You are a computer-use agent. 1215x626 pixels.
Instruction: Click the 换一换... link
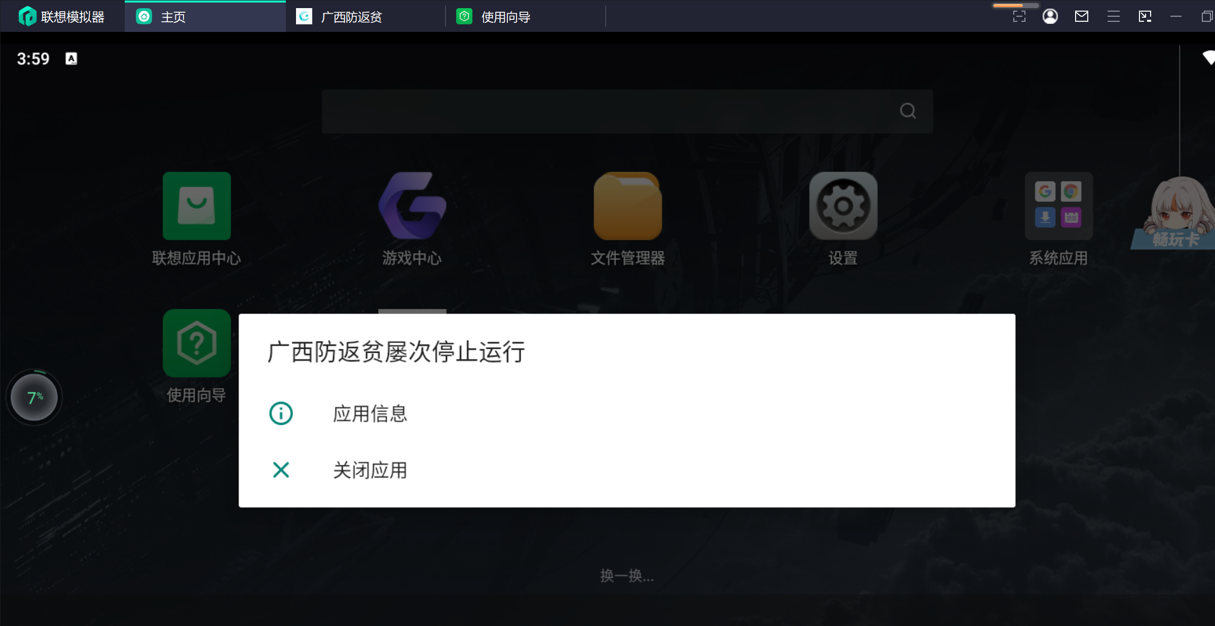(627, 575)
